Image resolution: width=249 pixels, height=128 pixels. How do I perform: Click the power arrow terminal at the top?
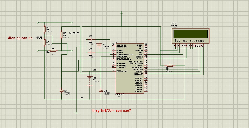[122, 13]
